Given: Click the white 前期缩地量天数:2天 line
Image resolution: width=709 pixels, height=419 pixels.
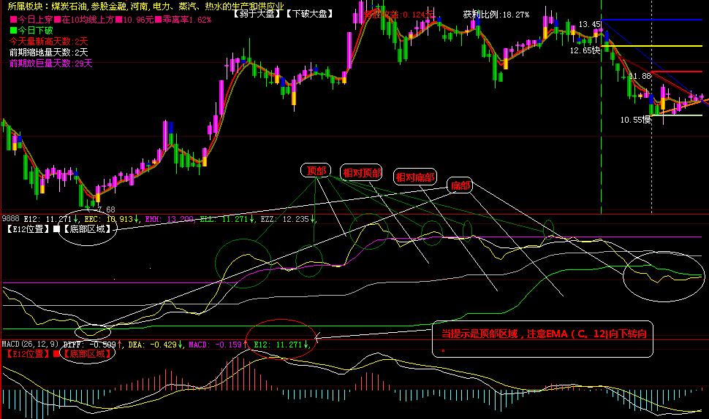Looking at the screenshot, I should coord(49,53).
